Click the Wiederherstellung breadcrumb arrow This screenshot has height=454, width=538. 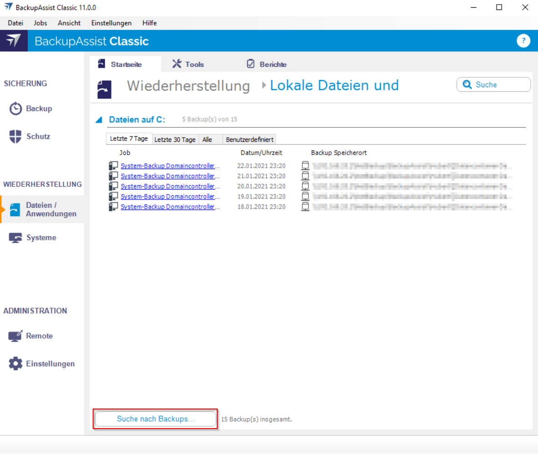tap(264, 85)
